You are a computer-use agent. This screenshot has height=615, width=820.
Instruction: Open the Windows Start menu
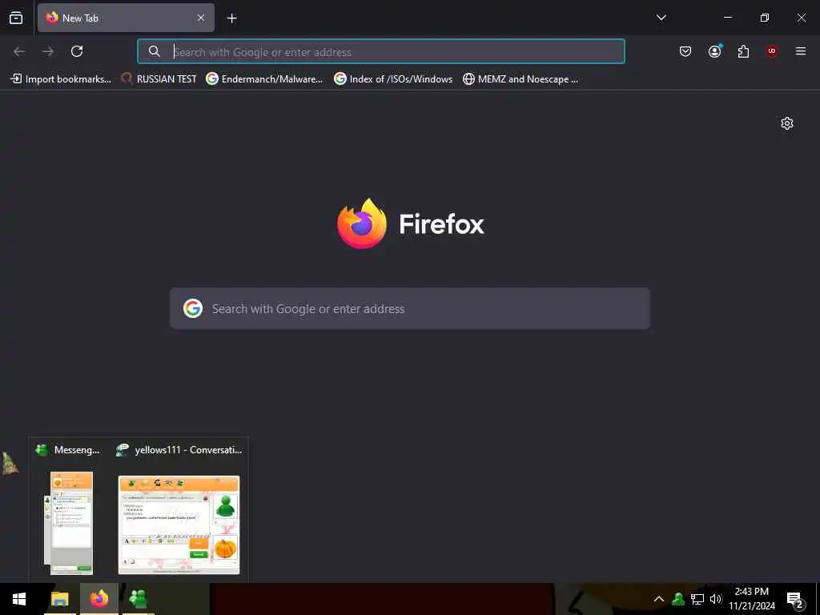click(19, 599)
